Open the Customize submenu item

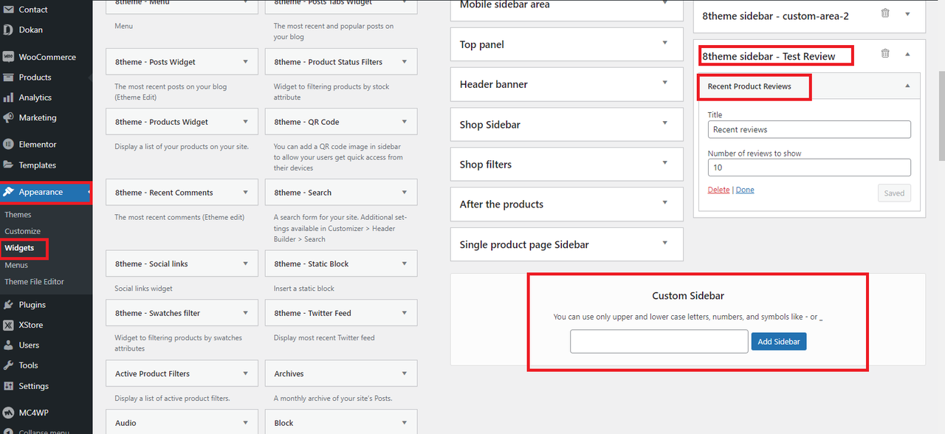pyautogui.click(x=23, y=231)
